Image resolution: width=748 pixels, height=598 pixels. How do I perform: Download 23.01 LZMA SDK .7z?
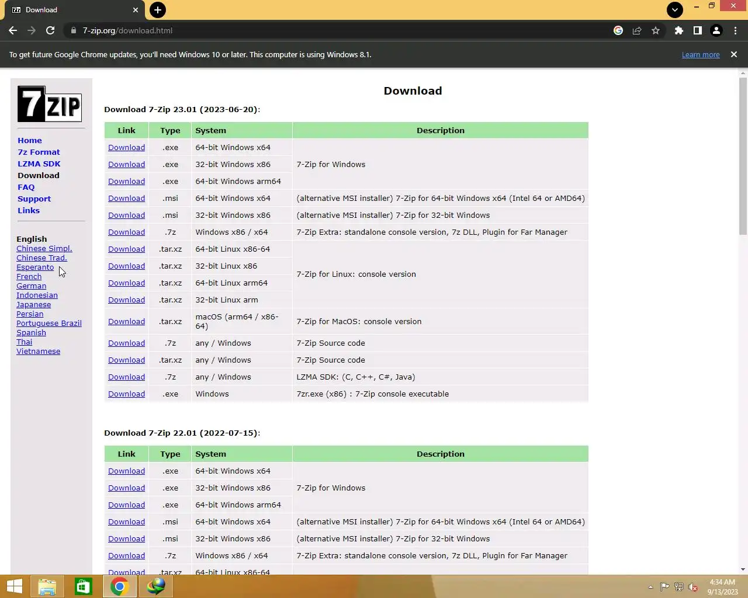[x=126, y=377]
